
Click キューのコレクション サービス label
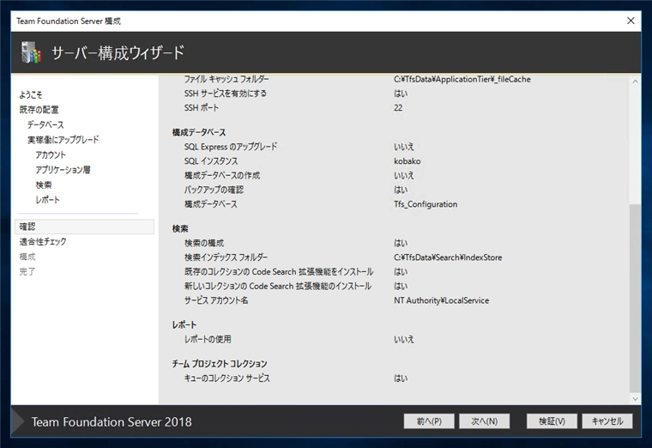(227, 378)
